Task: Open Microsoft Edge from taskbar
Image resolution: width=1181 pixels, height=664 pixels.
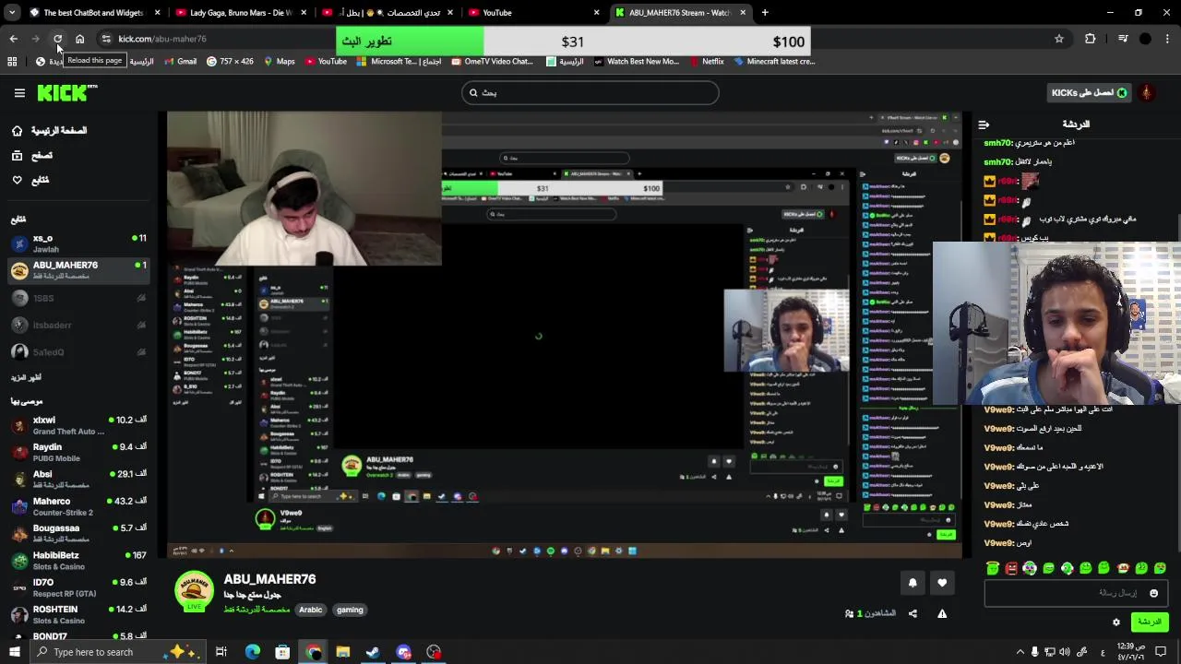Action: pos(252,652)
